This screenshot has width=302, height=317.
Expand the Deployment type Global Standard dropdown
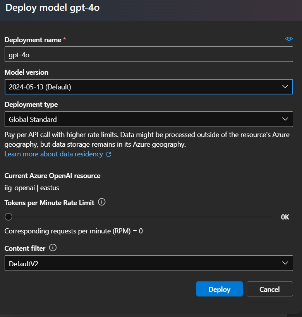149,119
